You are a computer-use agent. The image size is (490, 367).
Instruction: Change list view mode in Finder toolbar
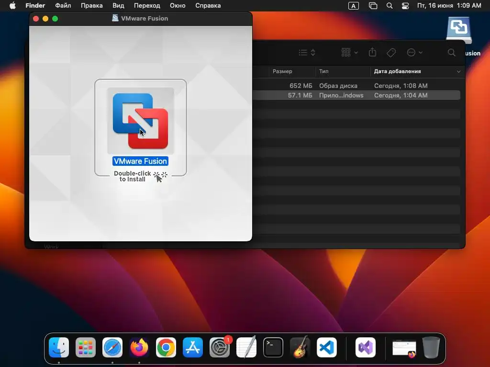(x=307, y=53)
